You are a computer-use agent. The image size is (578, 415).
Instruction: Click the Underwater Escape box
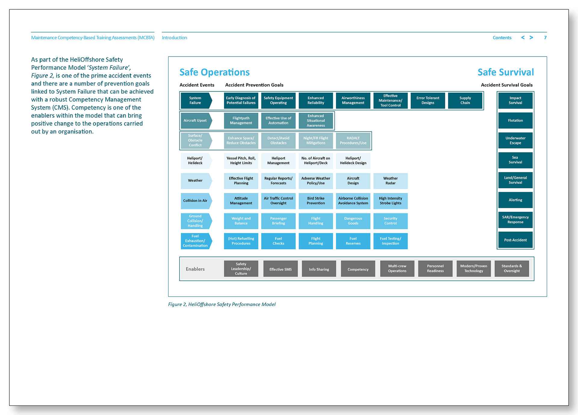pyautogui.click(x=515, y=140)
